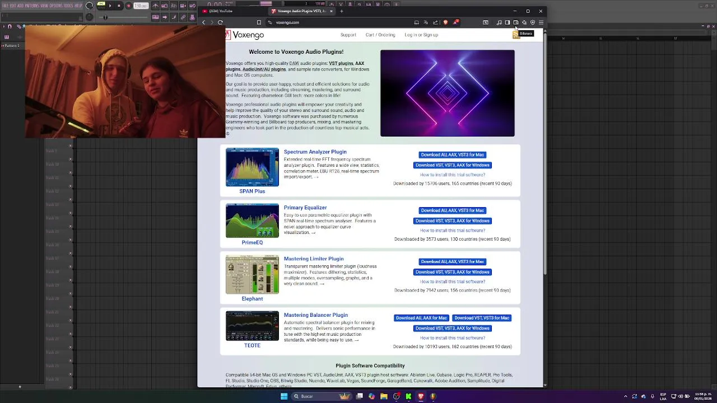This screenshot has height=403, width=717.
Task: Click FL Studio metronome icon in toolbar
Action: (155, 6)
